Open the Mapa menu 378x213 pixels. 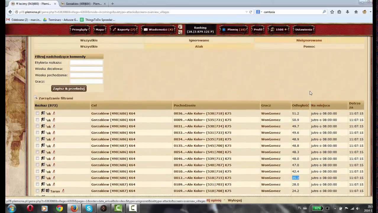tap(100, 30)
